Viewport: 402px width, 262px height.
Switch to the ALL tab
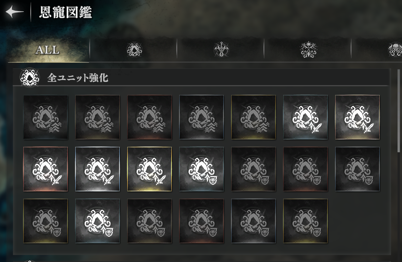pos(48,50)
